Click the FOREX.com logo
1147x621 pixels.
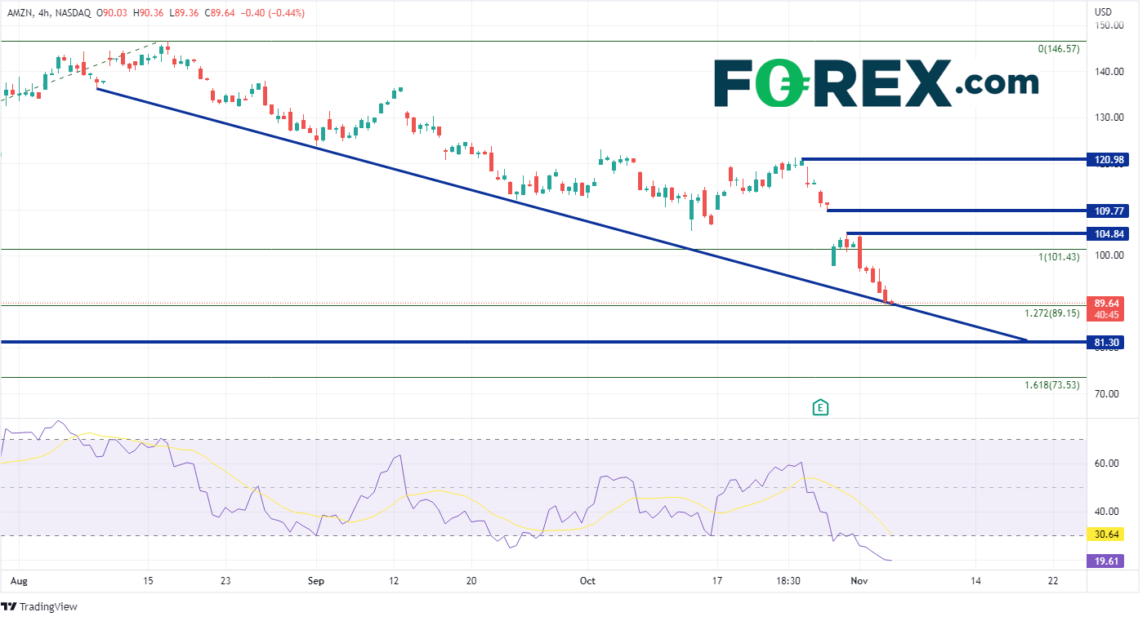tap(877, 83)
